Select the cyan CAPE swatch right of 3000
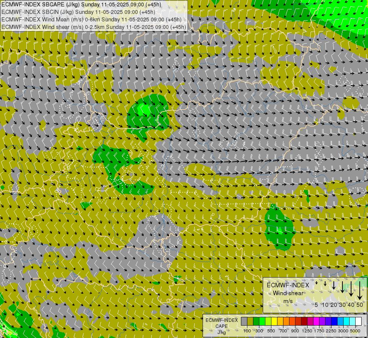The image size is (368, 338). click(x=347, y=321)
